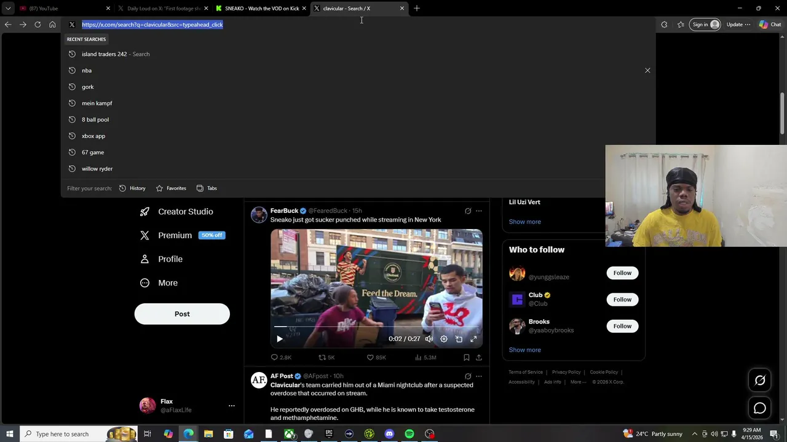Open video settings gear
Screen dimensions: 787x442
[x=444, y=339]
